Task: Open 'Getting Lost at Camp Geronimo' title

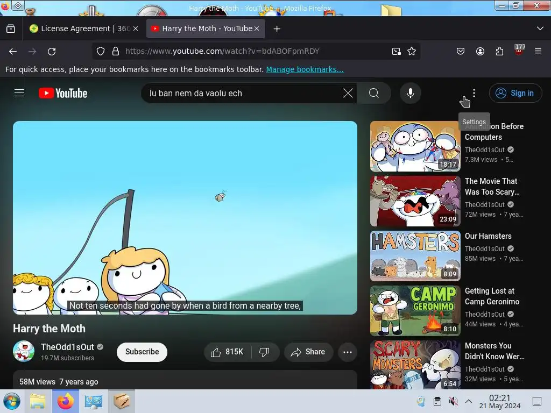Action: 492,296
